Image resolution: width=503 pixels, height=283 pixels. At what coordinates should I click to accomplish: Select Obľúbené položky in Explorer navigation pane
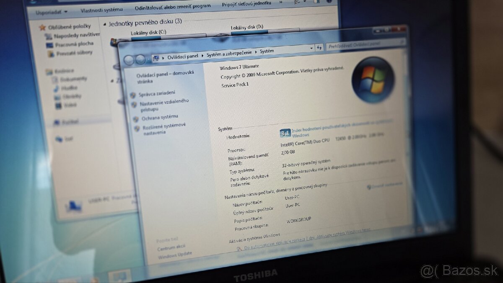tap(69, 27)
